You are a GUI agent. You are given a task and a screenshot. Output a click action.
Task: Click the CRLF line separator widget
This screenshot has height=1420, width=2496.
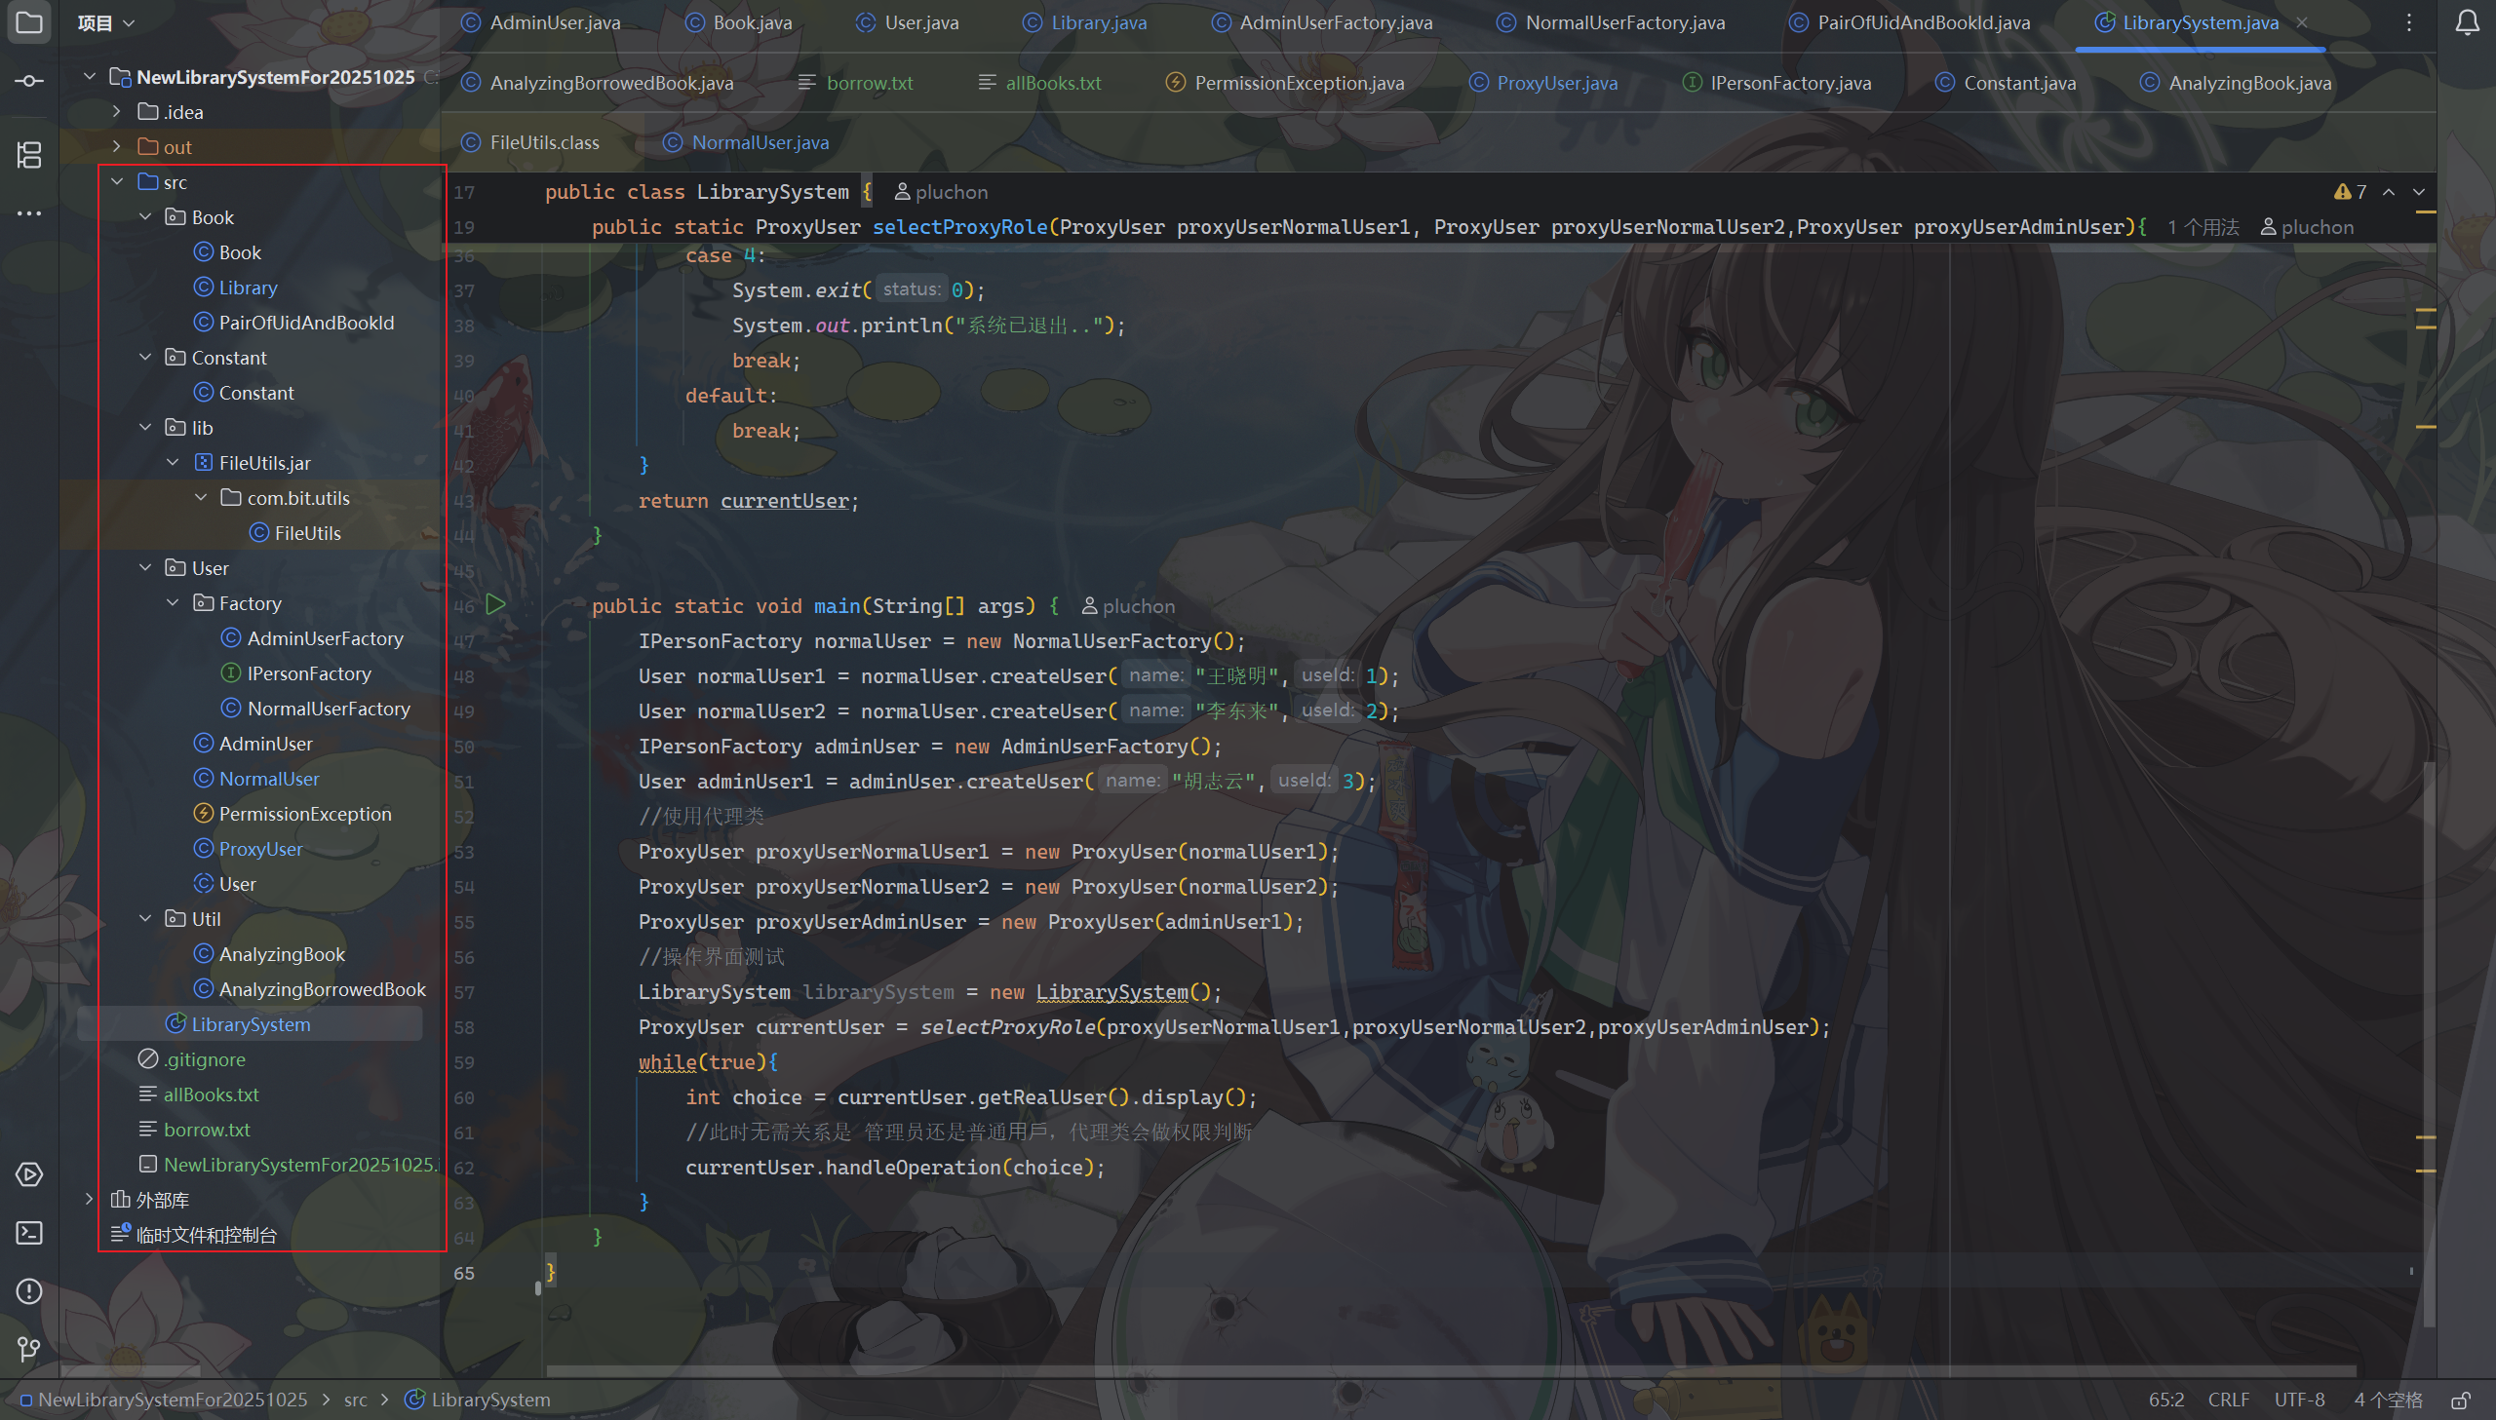(x=2228, y=1400)
